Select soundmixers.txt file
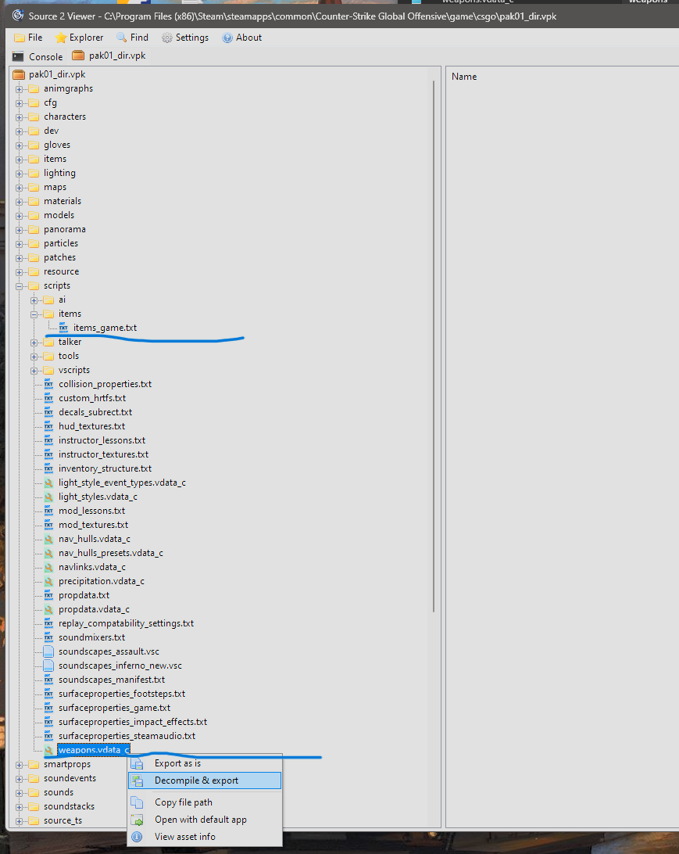 (x=92, y=637)
